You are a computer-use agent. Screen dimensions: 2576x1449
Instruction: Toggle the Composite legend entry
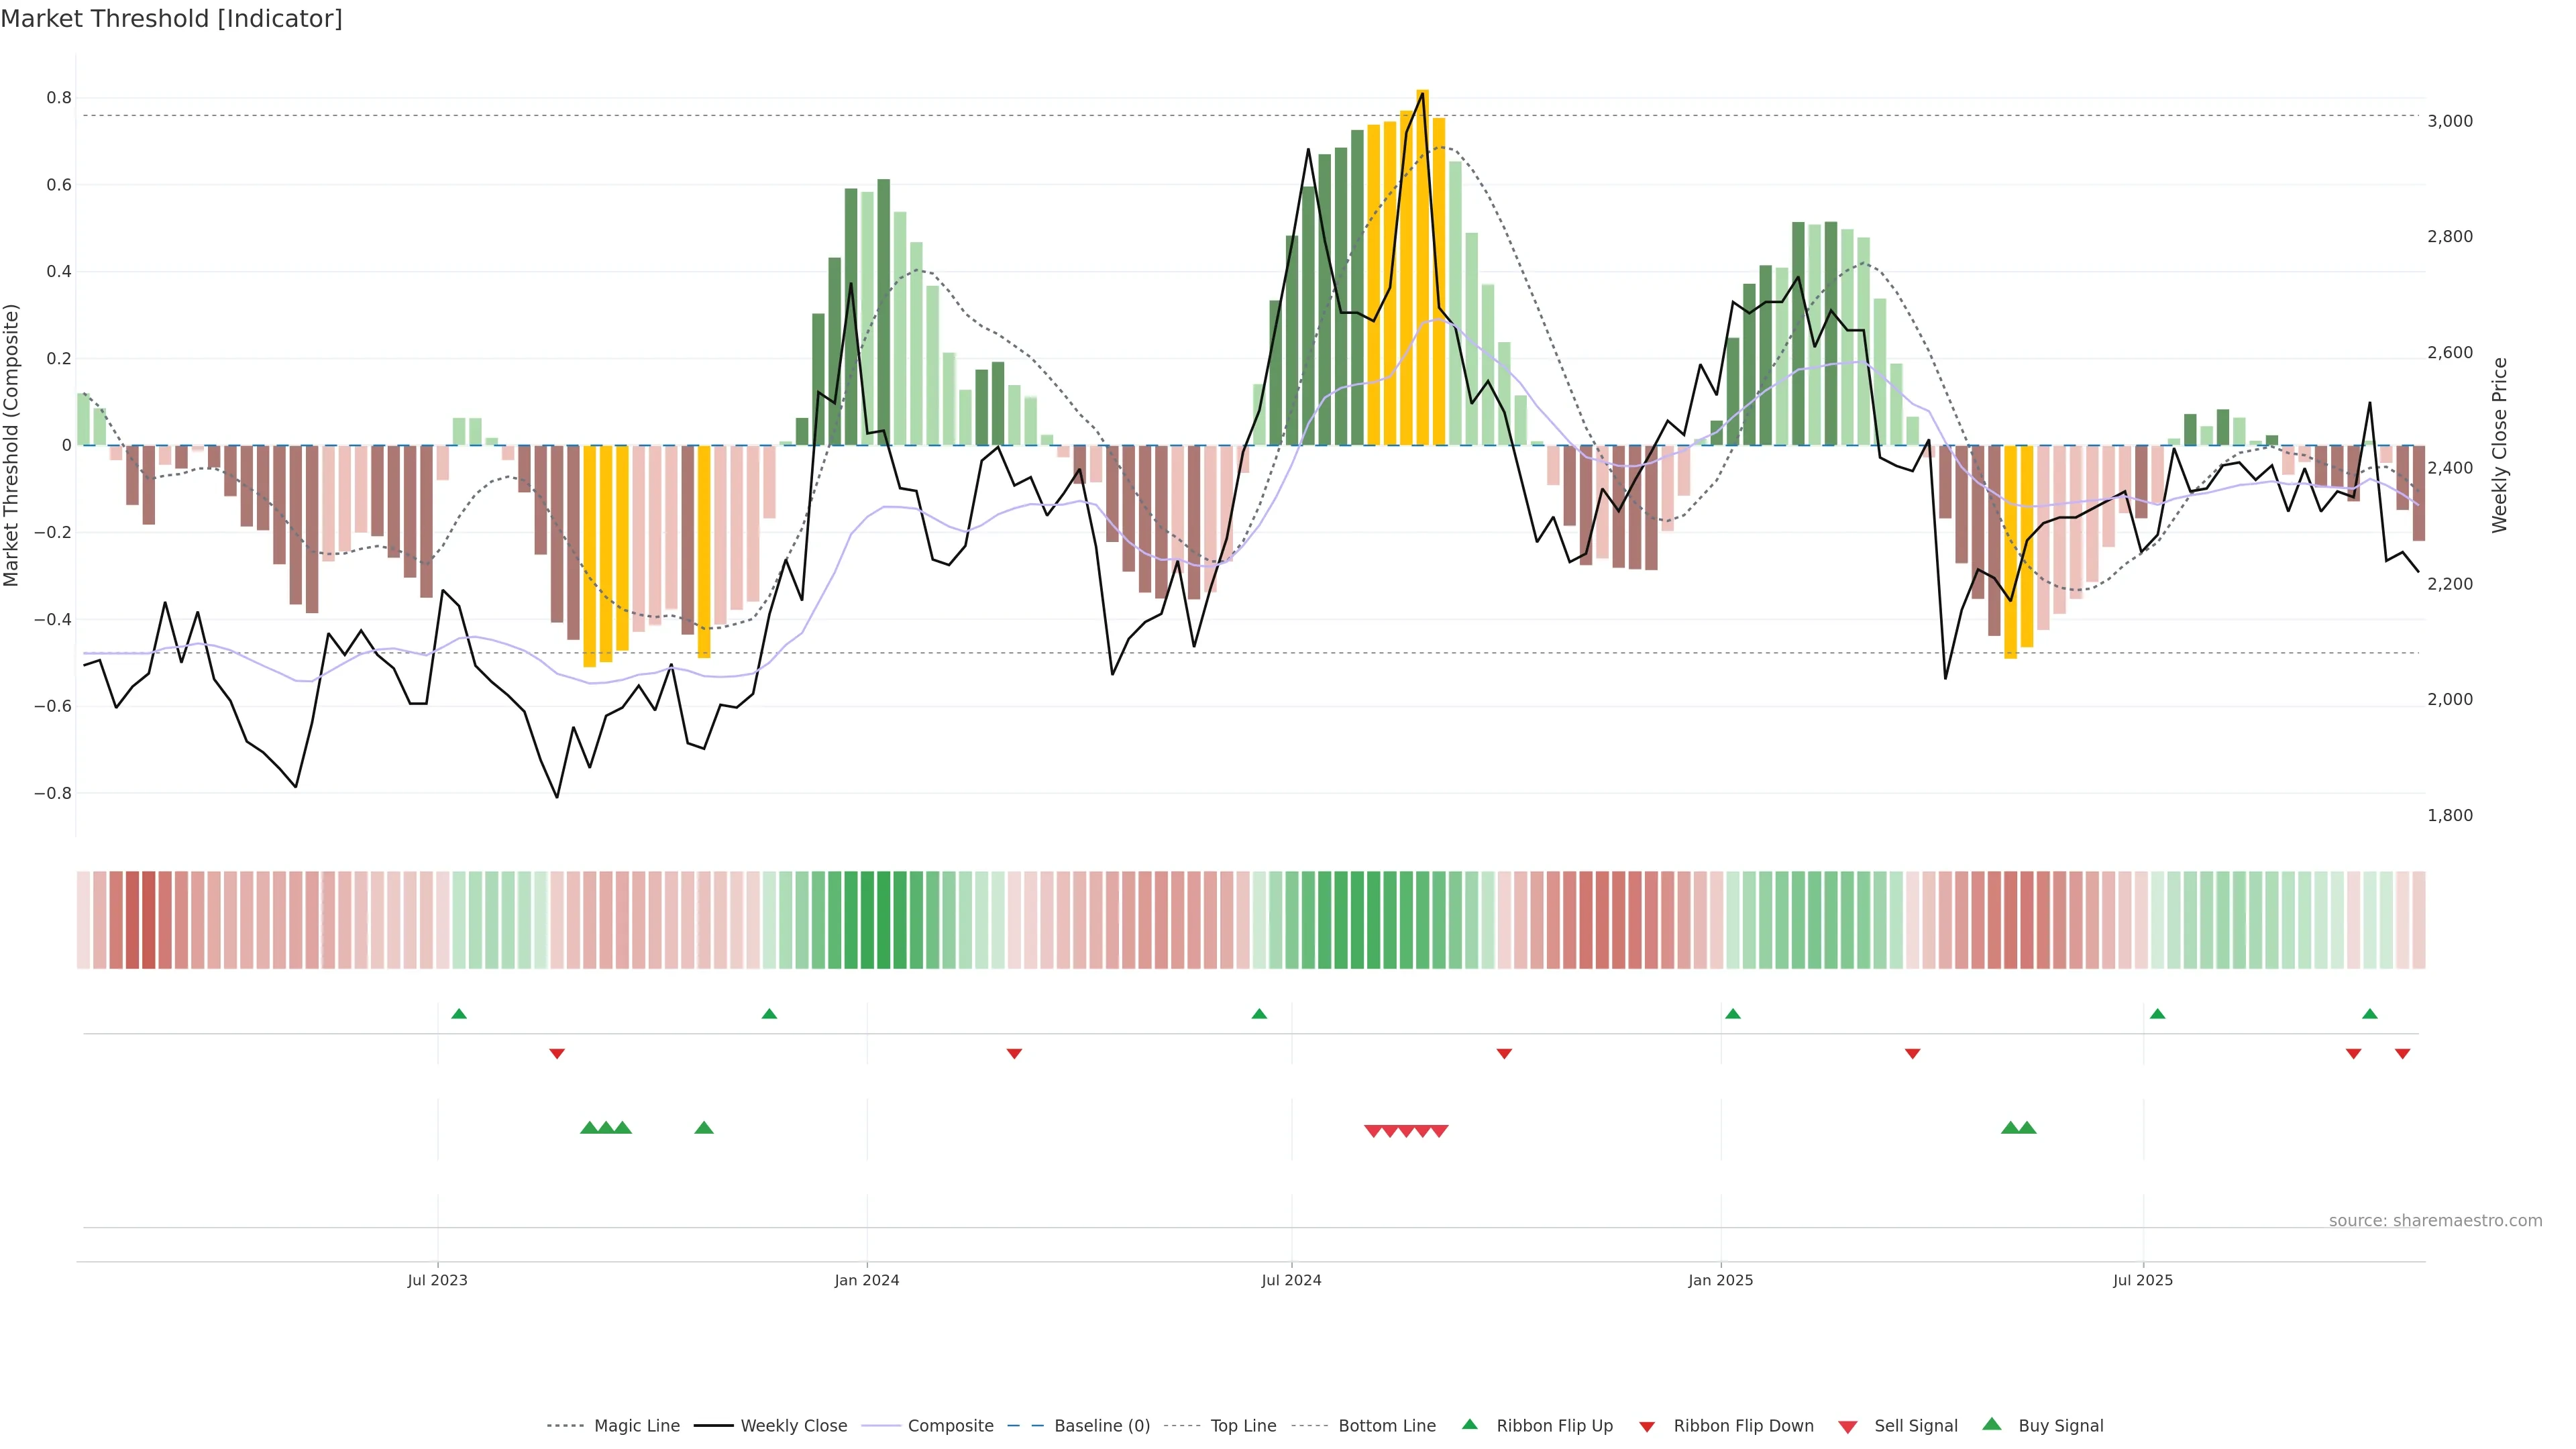pyautogui.click(x=950, y=1426)
